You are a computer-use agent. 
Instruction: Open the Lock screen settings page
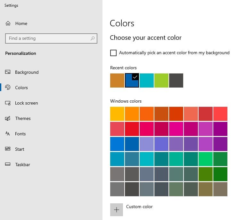click(x=26, y=103)
